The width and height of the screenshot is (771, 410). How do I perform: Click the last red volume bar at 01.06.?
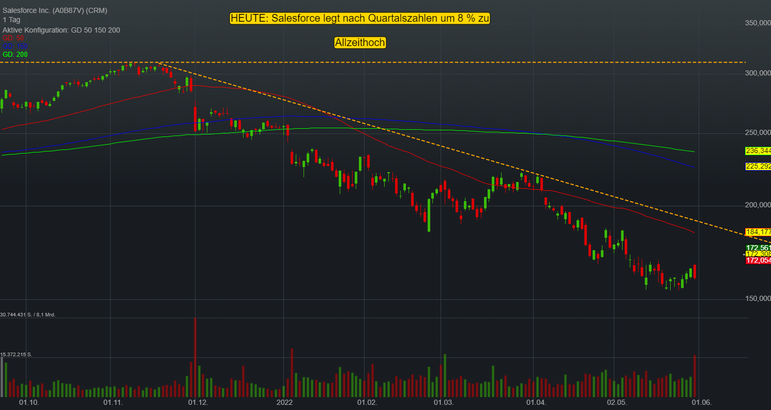click(x=694, y=376)
